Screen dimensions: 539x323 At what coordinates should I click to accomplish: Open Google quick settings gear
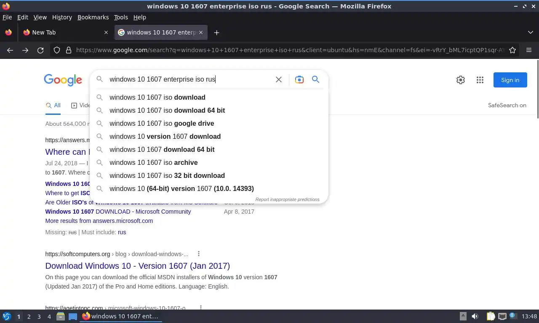coord(461,80)
